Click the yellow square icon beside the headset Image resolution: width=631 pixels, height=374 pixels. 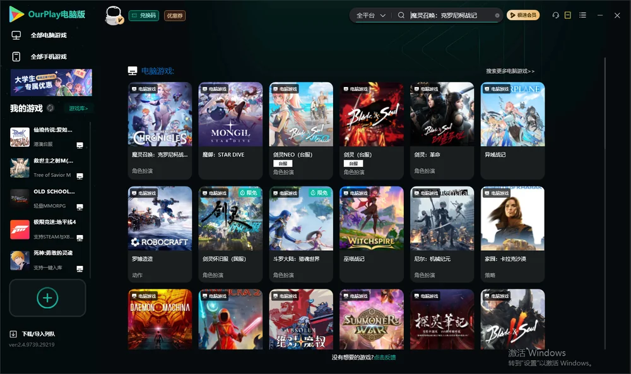[568, 15]
